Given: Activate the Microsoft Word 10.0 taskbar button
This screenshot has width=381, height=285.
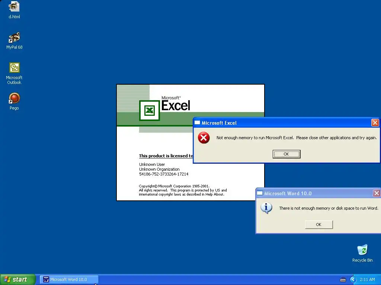Looking at the screenshot, I should tap(69, 279).
